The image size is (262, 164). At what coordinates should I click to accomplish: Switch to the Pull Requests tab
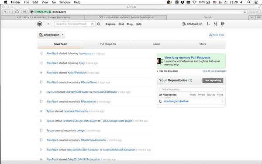point(108,44)
